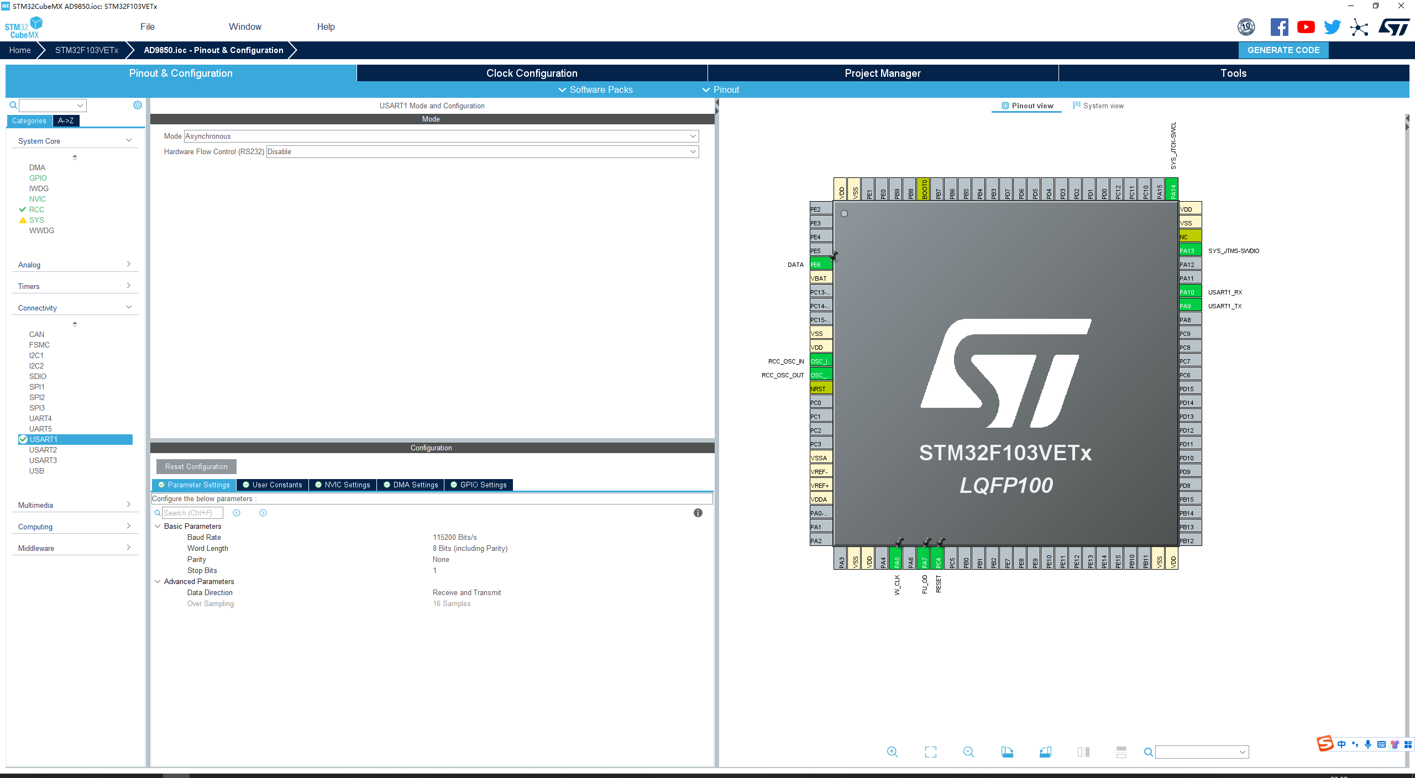Switch to the Clock Configuration tab
The image size is (1415, 778).
(x=532, y=73)
